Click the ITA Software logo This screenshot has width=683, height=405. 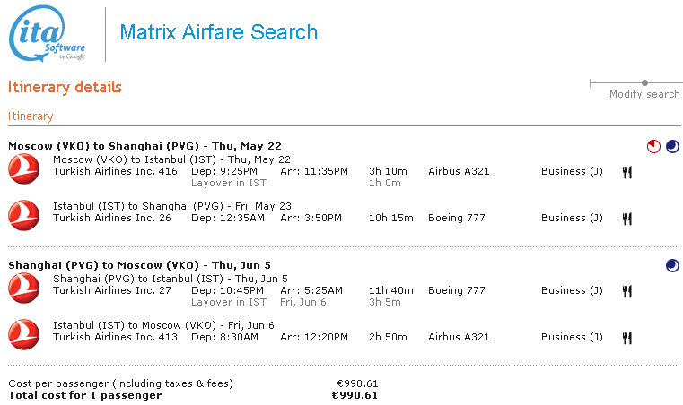47,33
